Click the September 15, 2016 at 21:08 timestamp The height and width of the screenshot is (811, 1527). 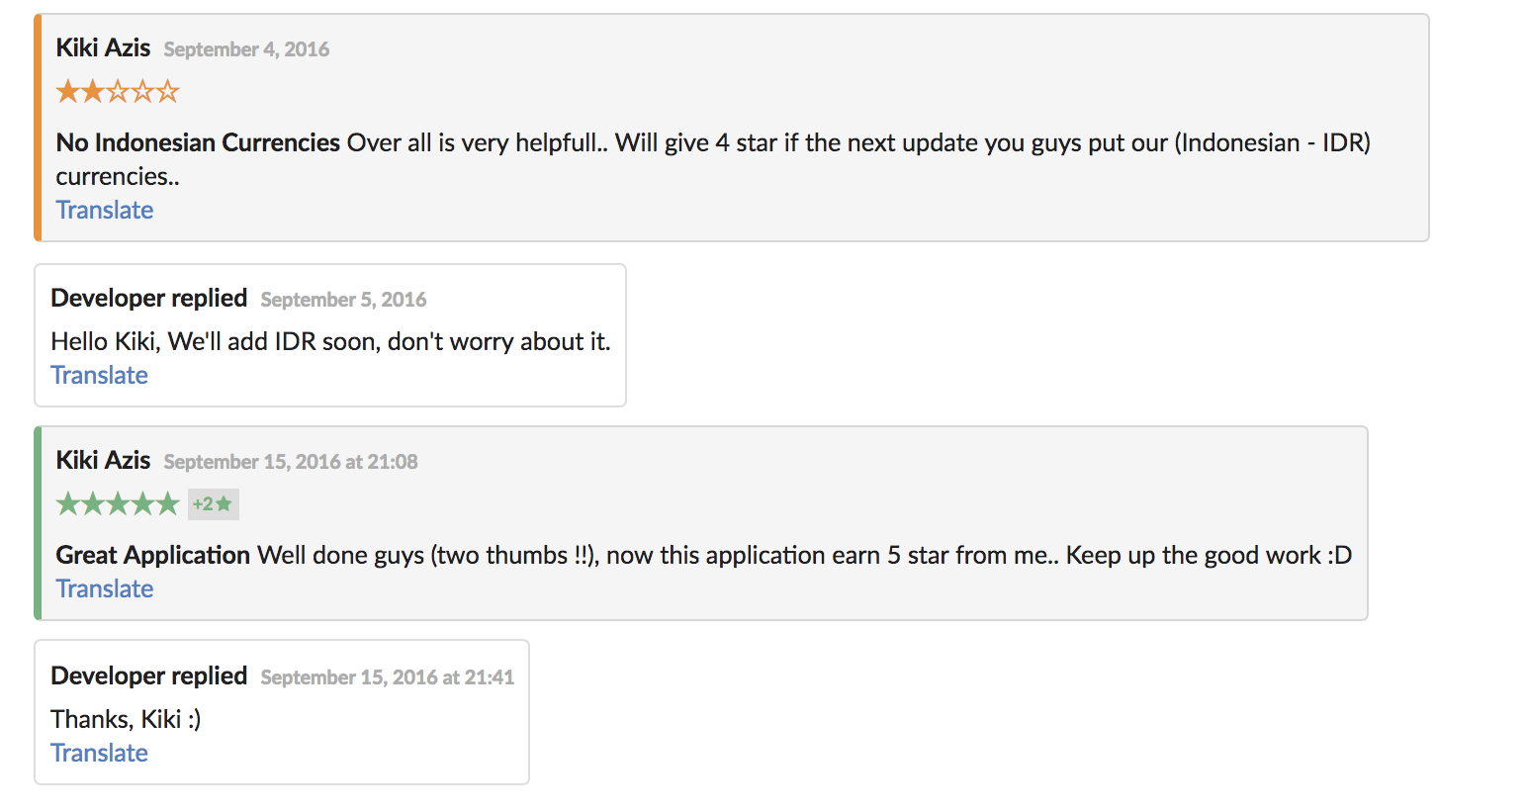coord(291,462)
